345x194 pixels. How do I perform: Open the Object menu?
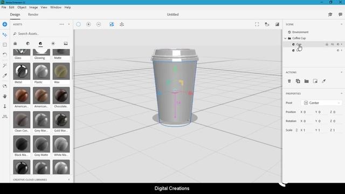pyautogui.click(x=22, y=7)
